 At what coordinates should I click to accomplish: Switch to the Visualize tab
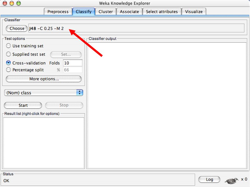(194, 12)
